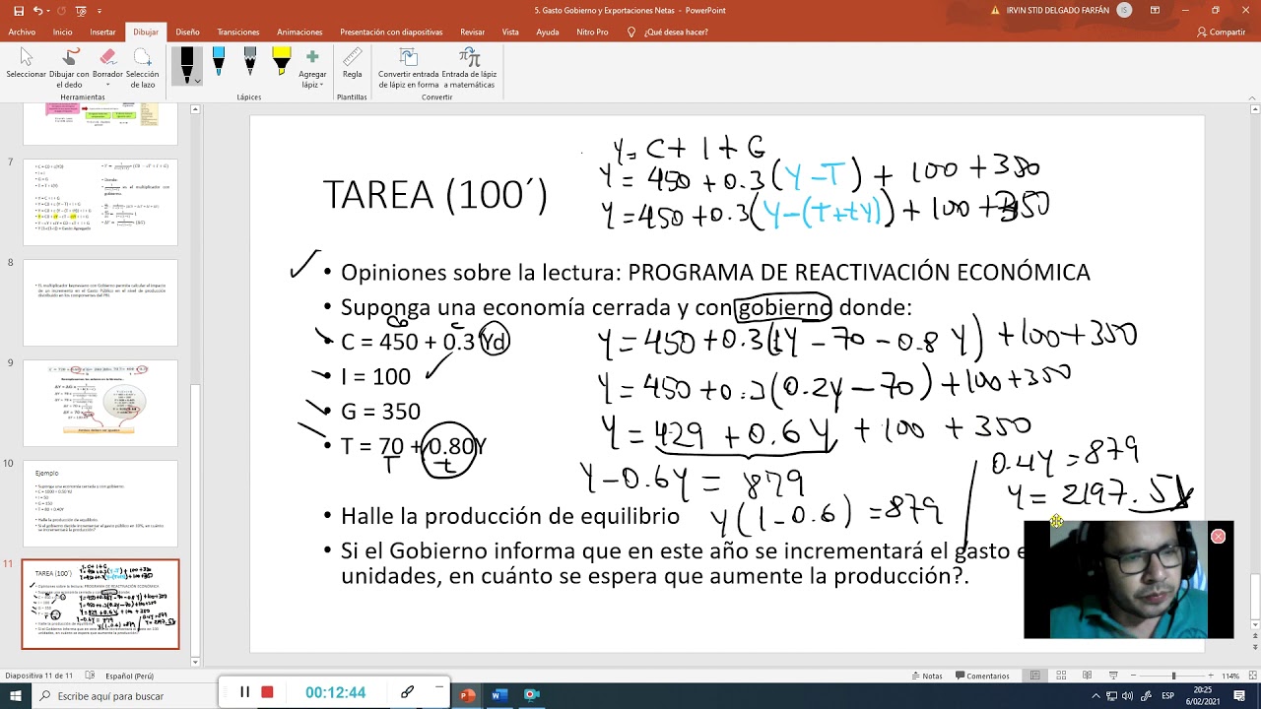Pause the screen recording
The image size is (1261, 709).
point(244,692)
